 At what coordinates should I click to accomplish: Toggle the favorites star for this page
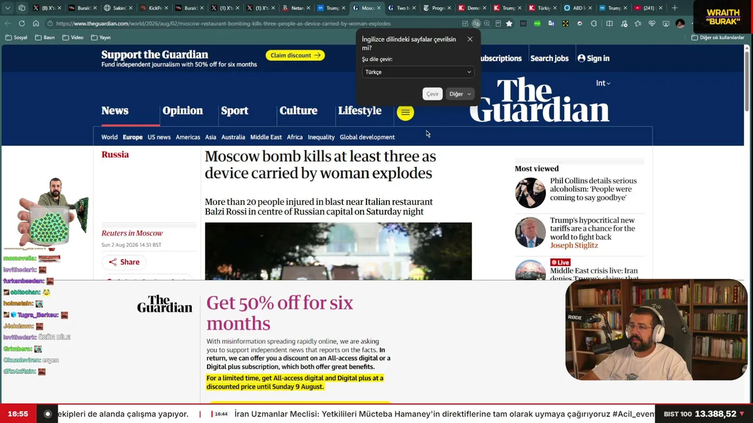pyautogui.click(x=509, y=23)
